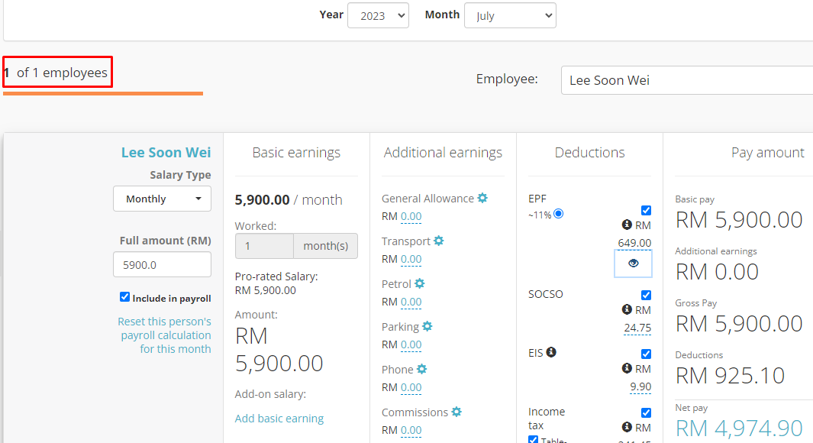Click the Employee search field

tap(687, 80)
